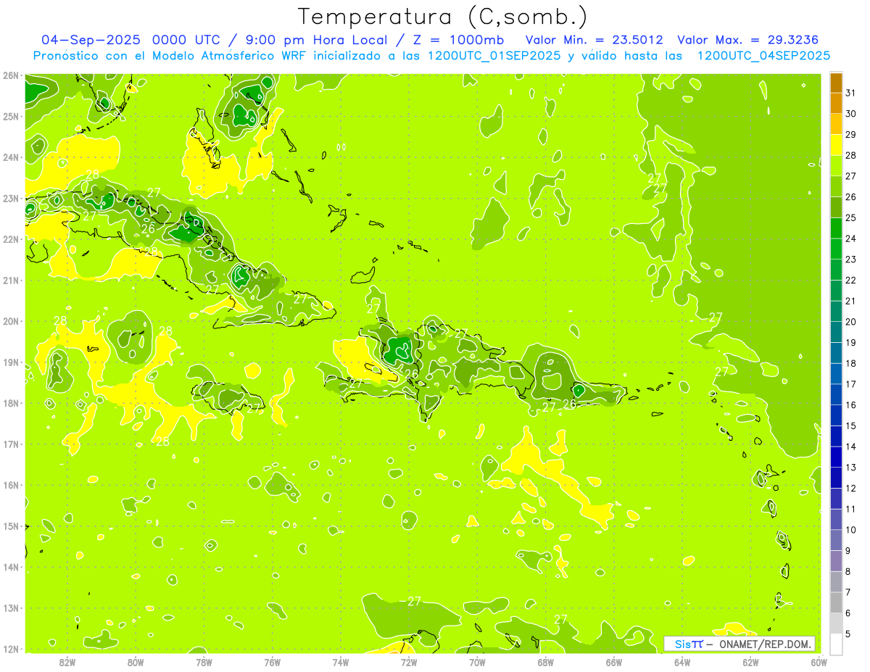Pick the dark orange swatch above 31
Screen dimensions: 870x672
[x=836, y=83]
